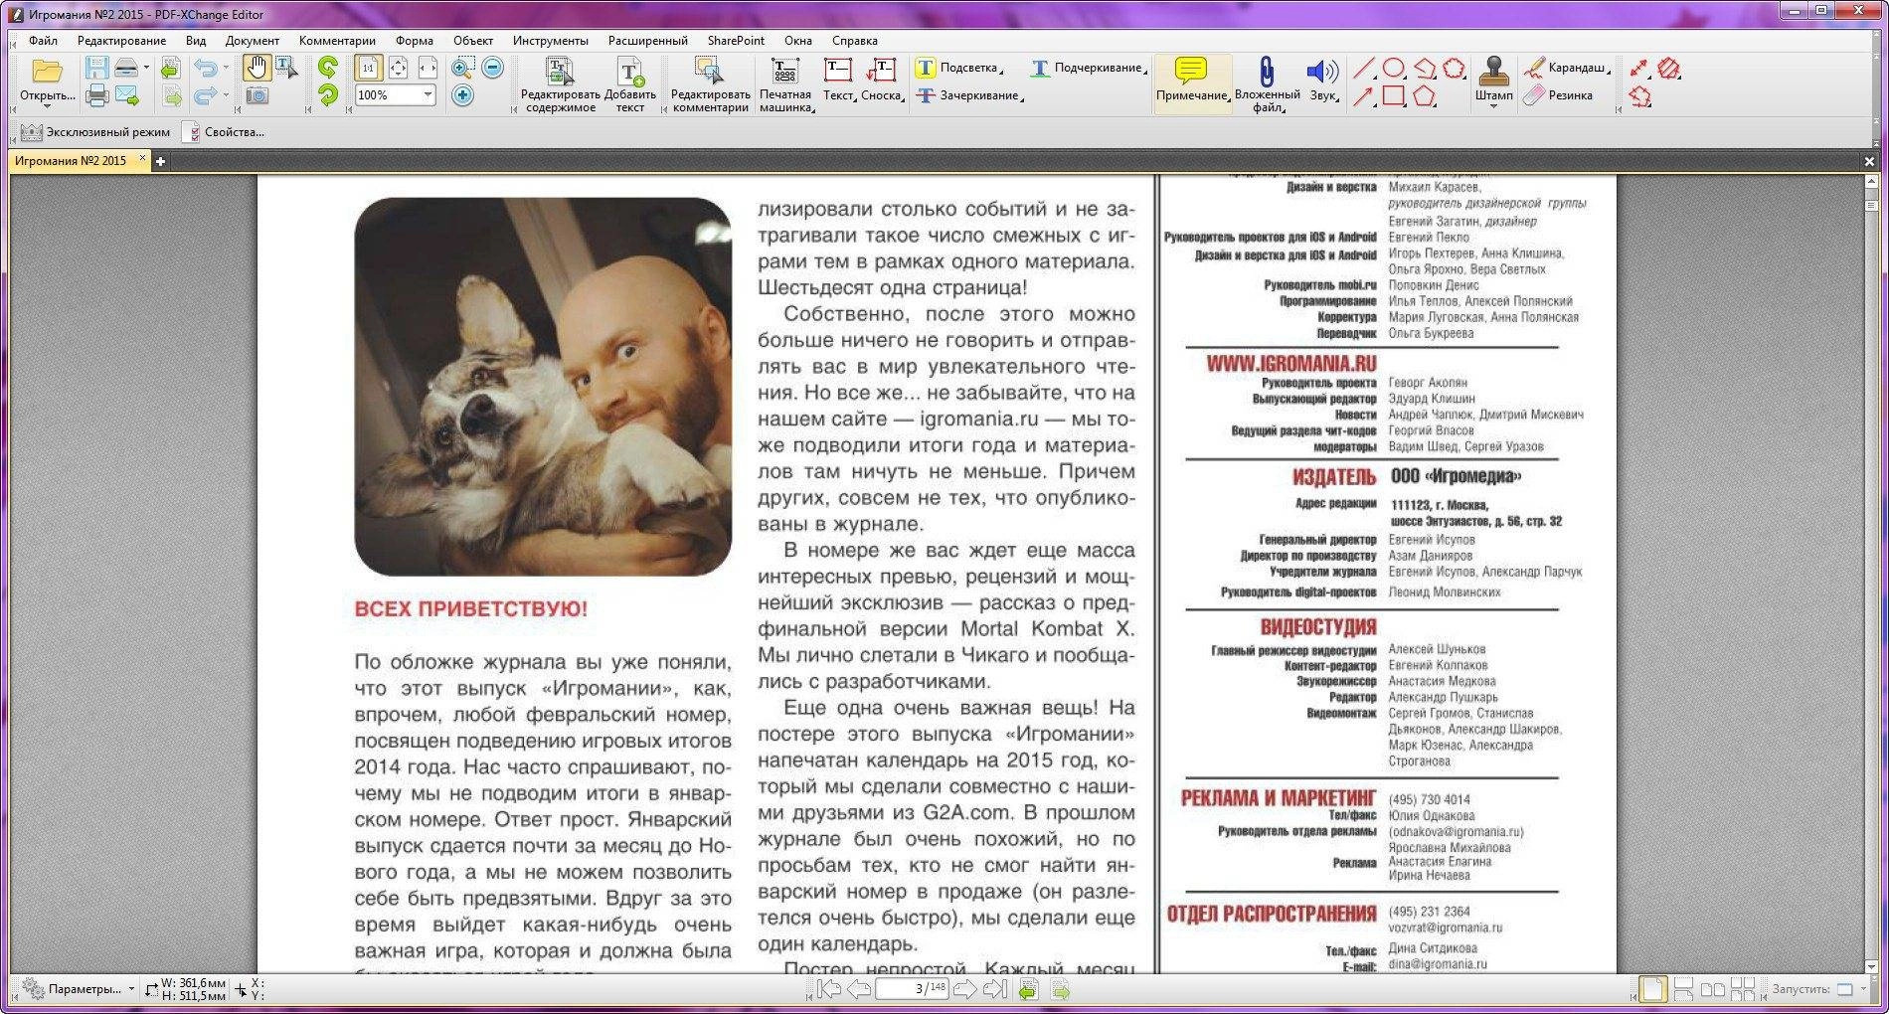The image size is (1889, 1014).
Task: Select the Area measuring tool
Action: pos(1669,68)
